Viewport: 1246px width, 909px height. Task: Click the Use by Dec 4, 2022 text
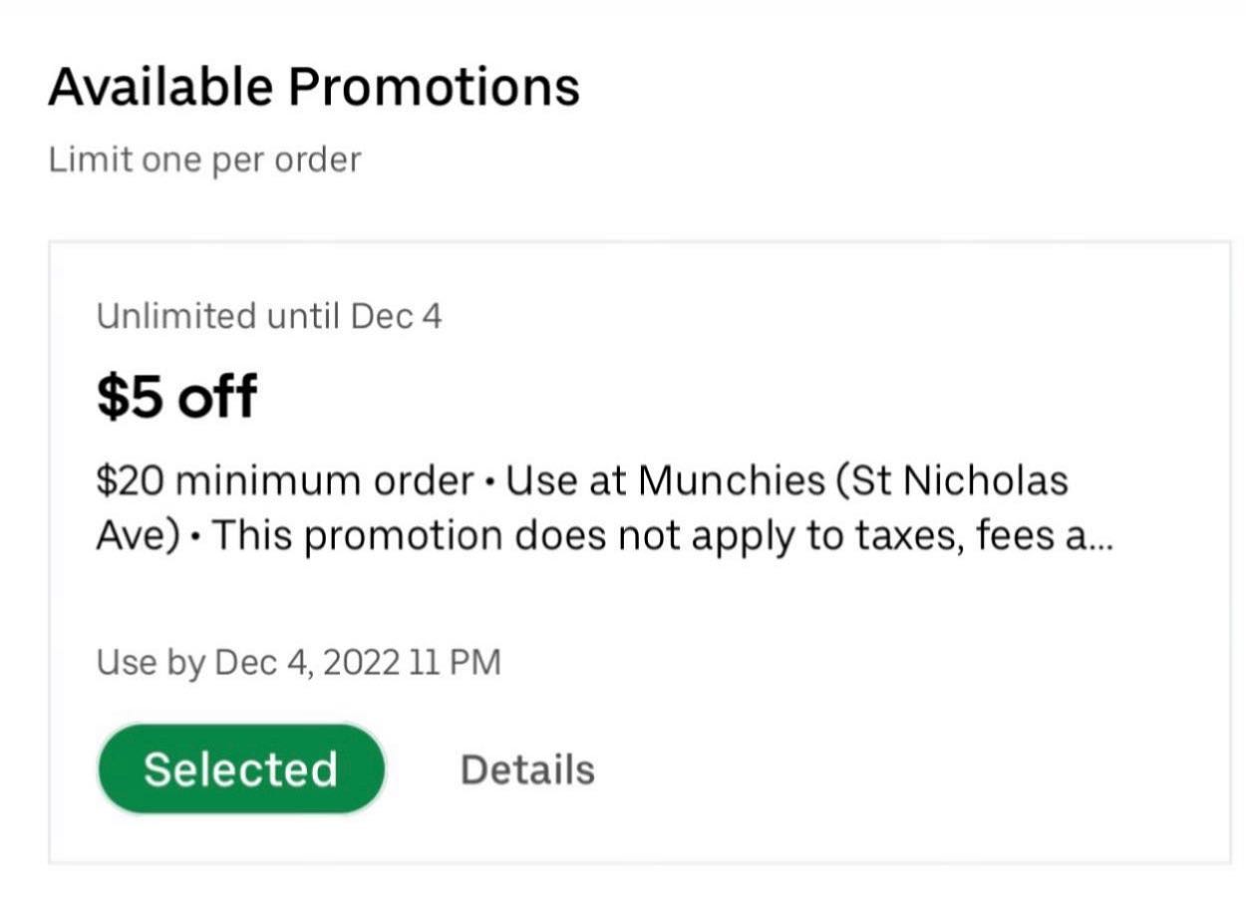point(248,662)
